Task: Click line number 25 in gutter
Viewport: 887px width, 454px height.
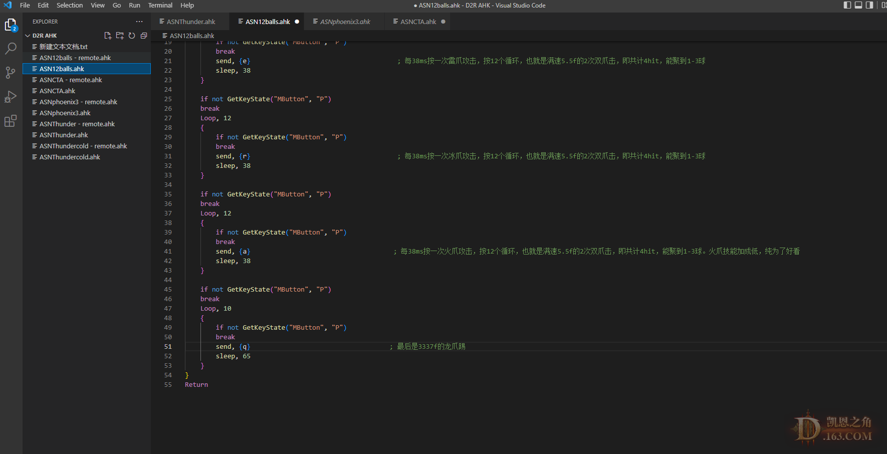Action: pos(168,99)
